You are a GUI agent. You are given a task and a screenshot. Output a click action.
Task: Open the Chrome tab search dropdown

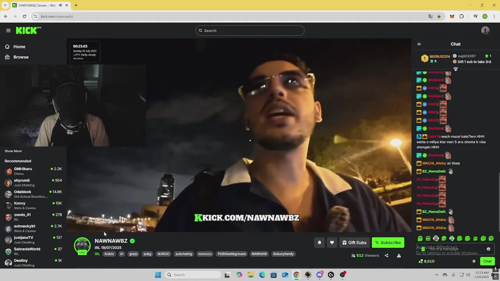point(5,5)
